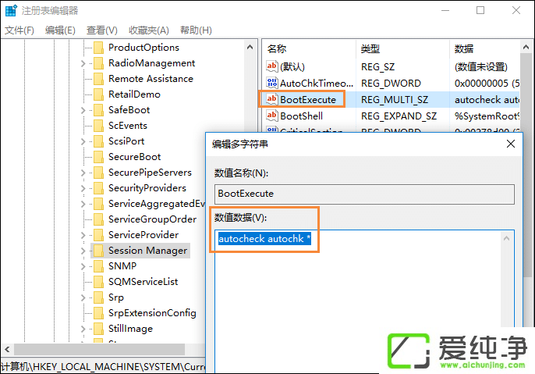Image resolution: width=535 pixels, height=374 pixels.
Task: Click the tree pane horizontal scrollbar
Action: 94,349
